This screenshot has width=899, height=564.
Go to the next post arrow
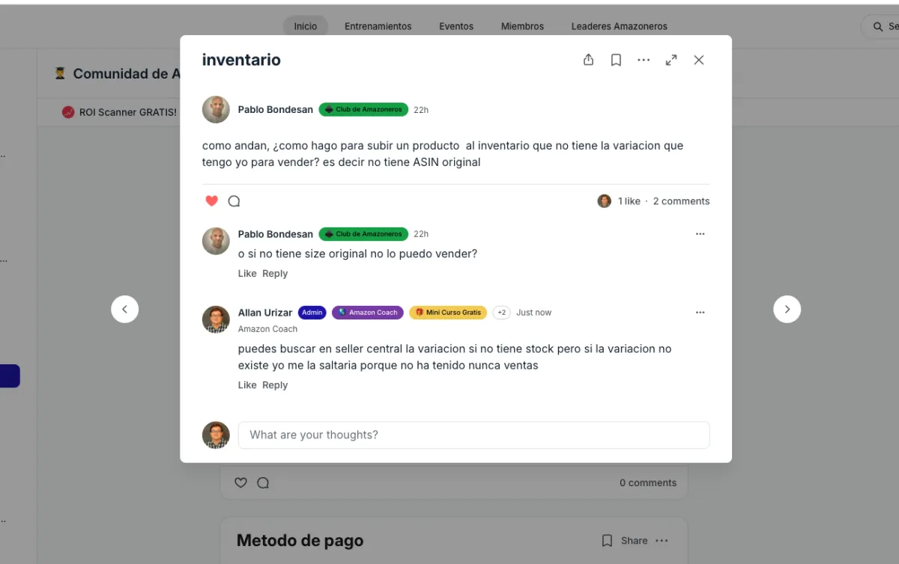click(x=787, y=309)
